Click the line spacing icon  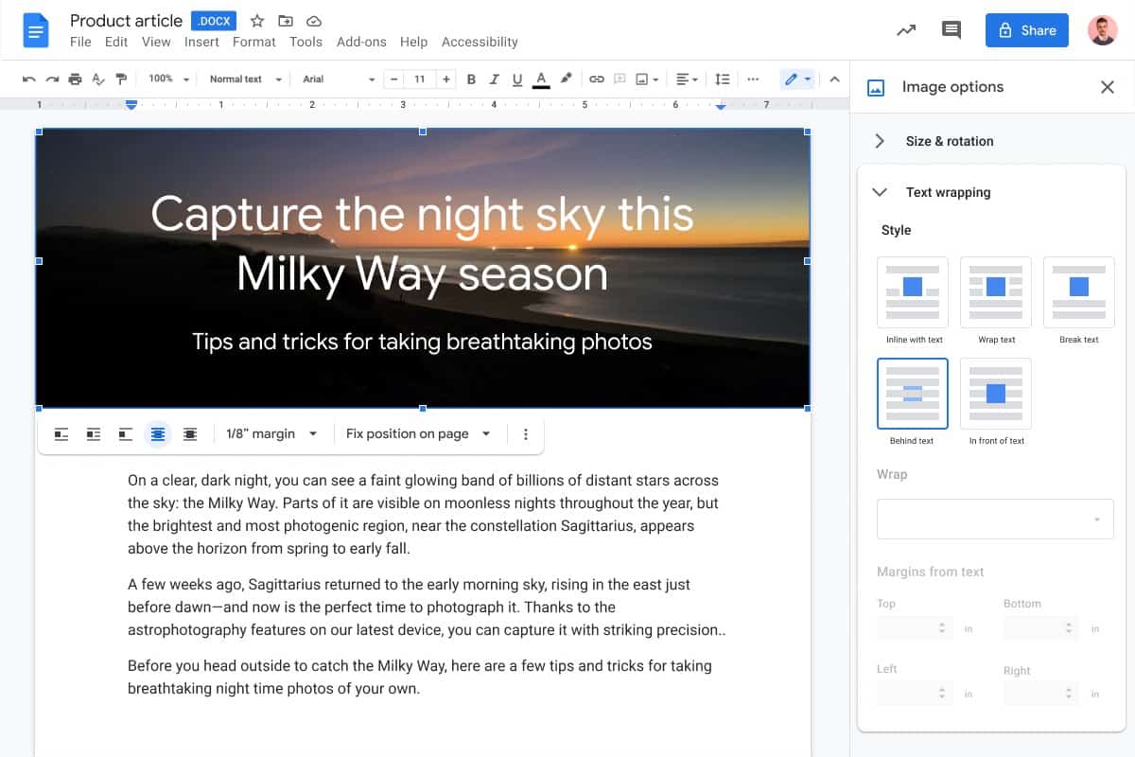pos(722,79)
